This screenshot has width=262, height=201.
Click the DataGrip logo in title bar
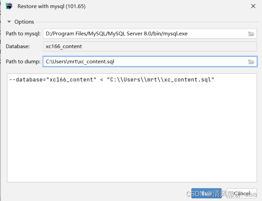9,6
